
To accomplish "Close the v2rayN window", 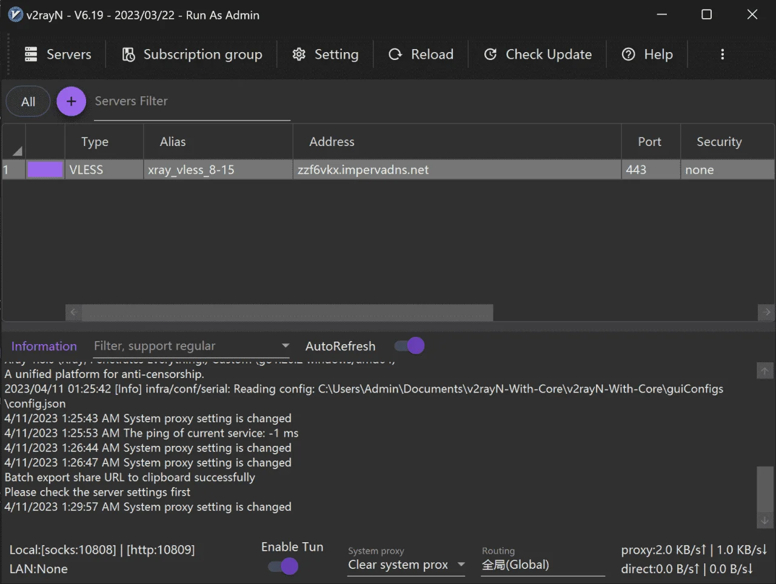I will [x=752, y=15].
